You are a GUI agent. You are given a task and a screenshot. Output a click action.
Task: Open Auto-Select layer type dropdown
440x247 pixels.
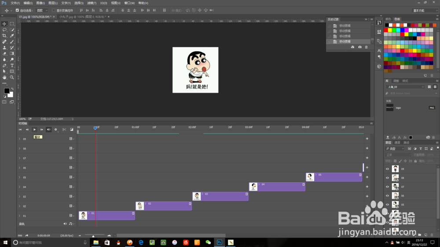(42, 11)
